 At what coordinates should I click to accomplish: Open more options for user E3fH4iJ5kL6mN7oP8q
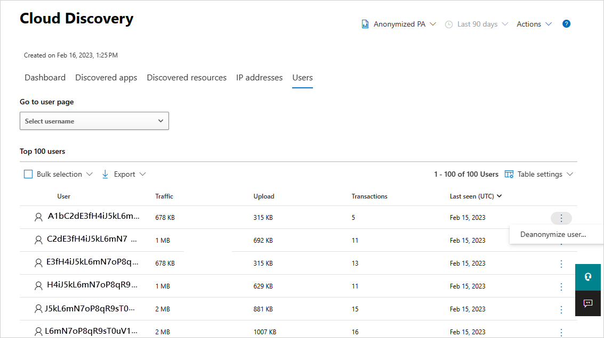coord(561,264)
